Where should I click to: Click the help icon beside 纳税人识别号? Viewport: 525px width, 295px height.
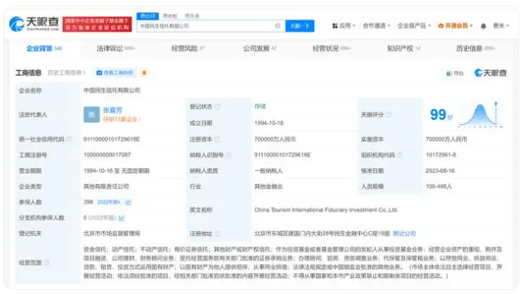click(x=229, y=155)
